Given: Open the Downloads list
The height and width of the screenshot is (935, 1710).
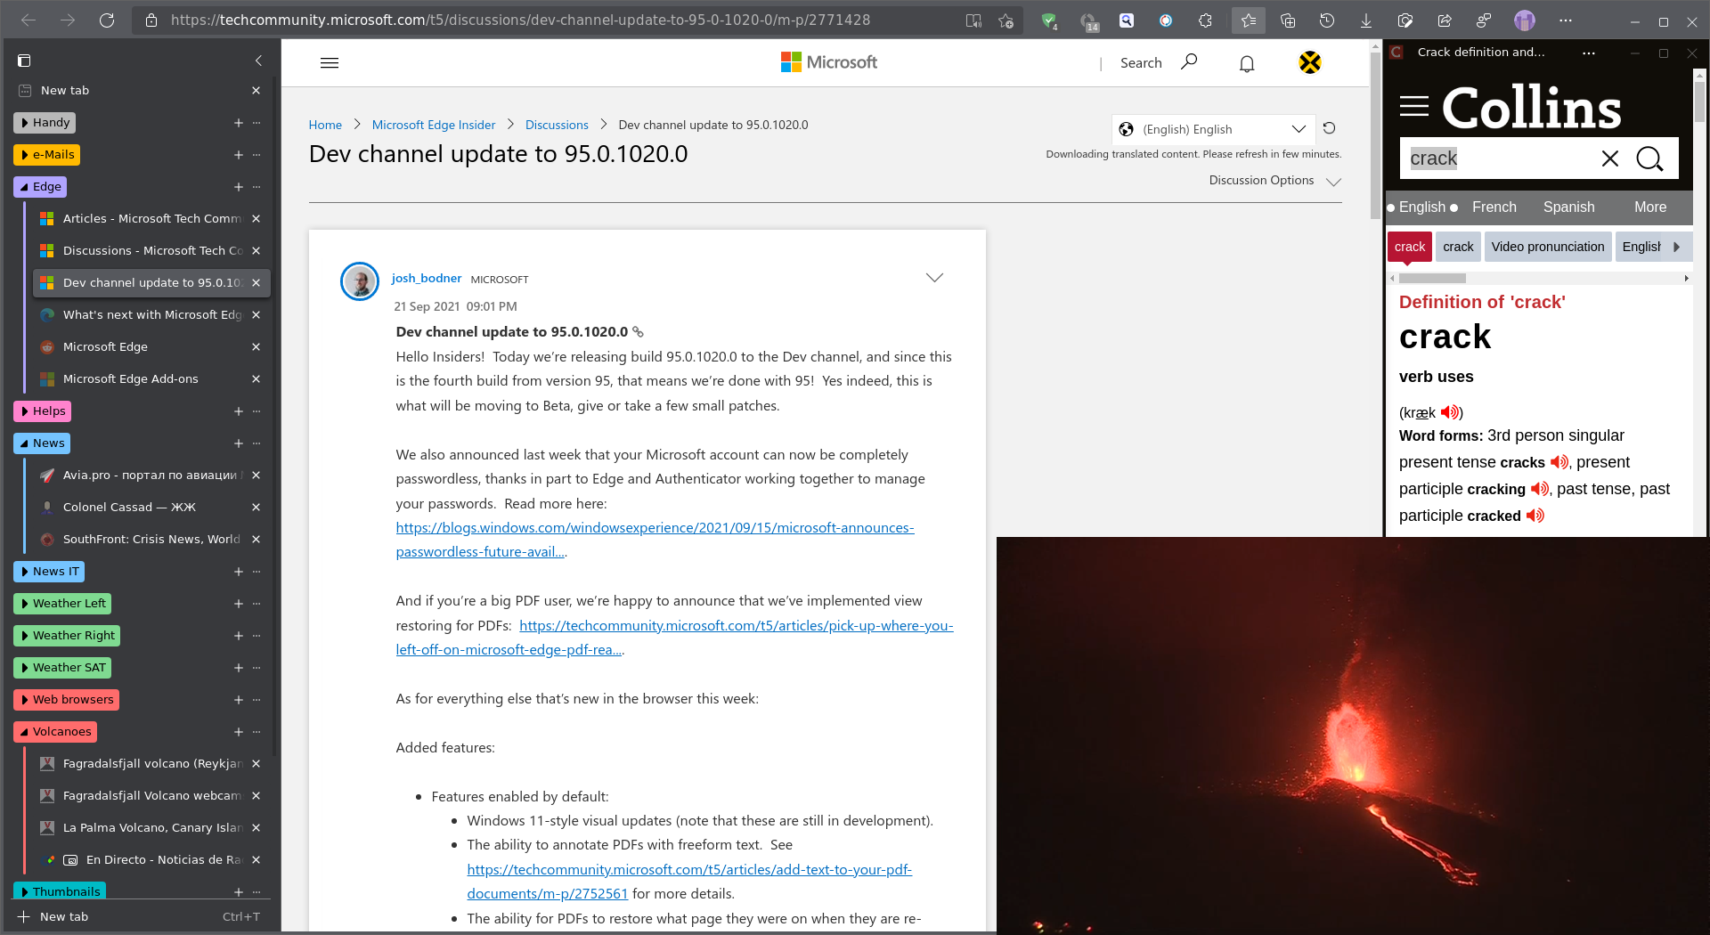Looking at the screenshot, I should pos(1365,20).
